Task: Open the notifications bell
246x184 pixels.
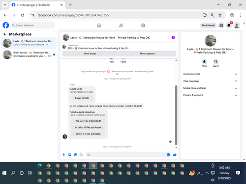Action: click(229, 26)
